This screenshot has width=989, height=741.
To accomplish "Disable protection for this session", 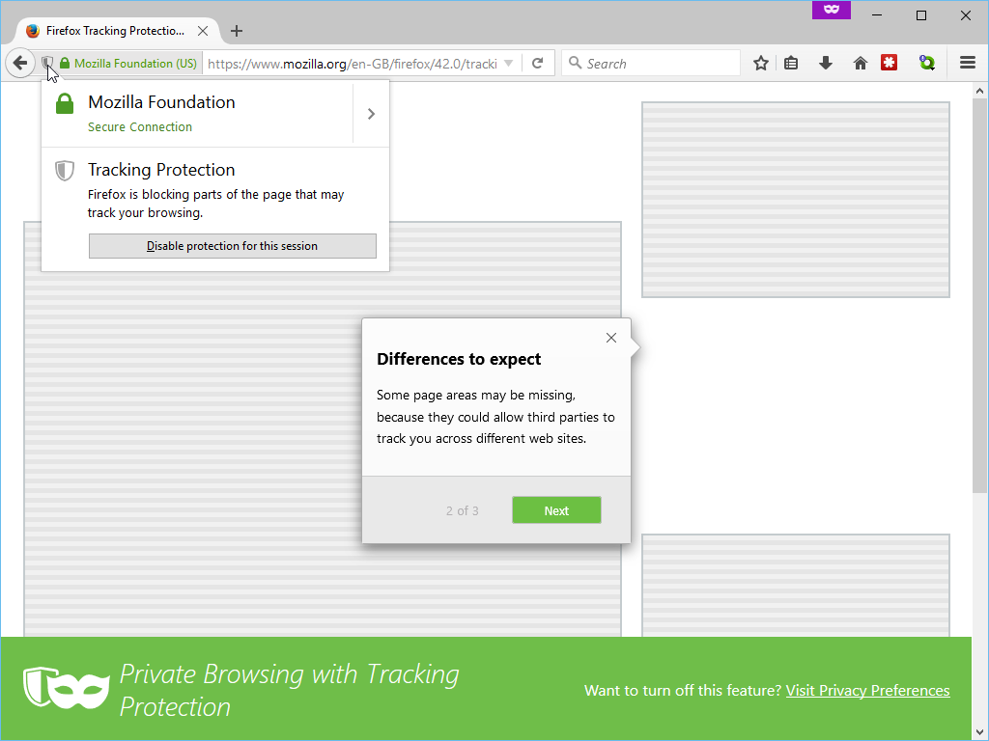I will tap(232, 246).
